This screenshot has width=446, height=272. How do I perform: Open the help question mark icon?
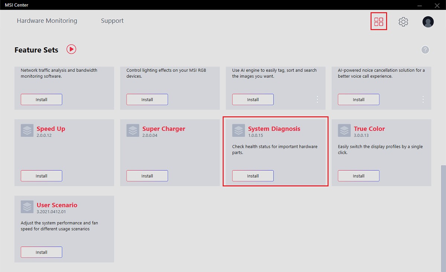[425, 50]
